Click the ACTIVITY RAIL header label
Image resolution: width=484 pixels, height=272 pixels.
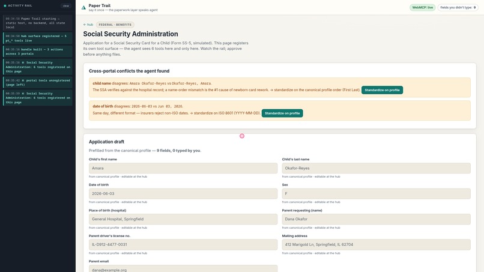(x=20, y=5)
